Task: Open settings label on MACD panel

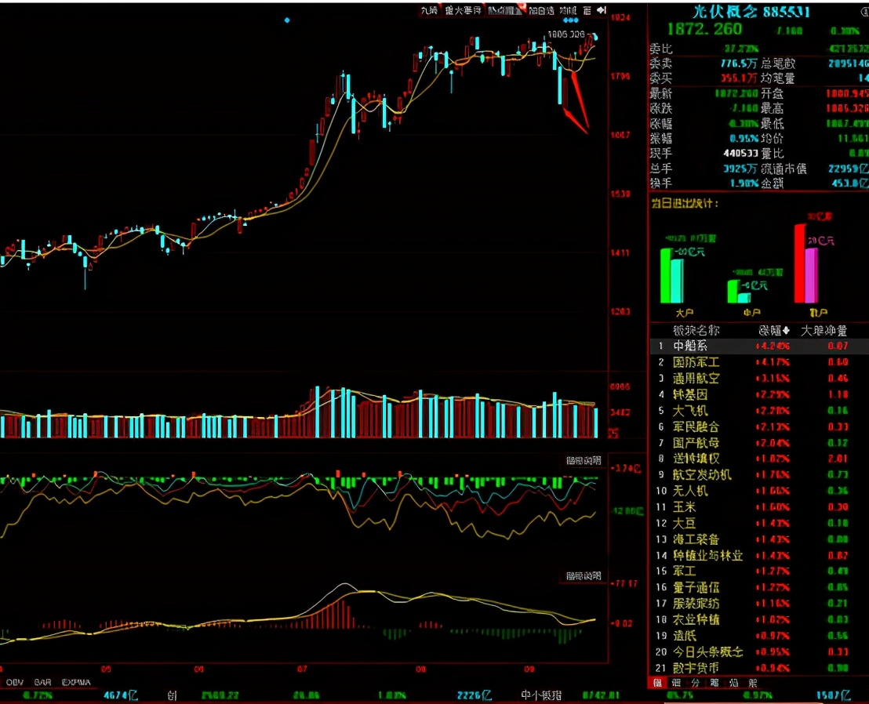Action: (583, 576)
